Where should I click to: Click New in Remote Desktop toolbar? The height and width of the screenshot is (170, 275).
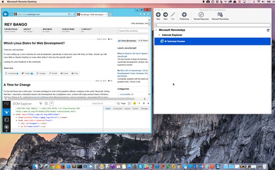[158, 16]
